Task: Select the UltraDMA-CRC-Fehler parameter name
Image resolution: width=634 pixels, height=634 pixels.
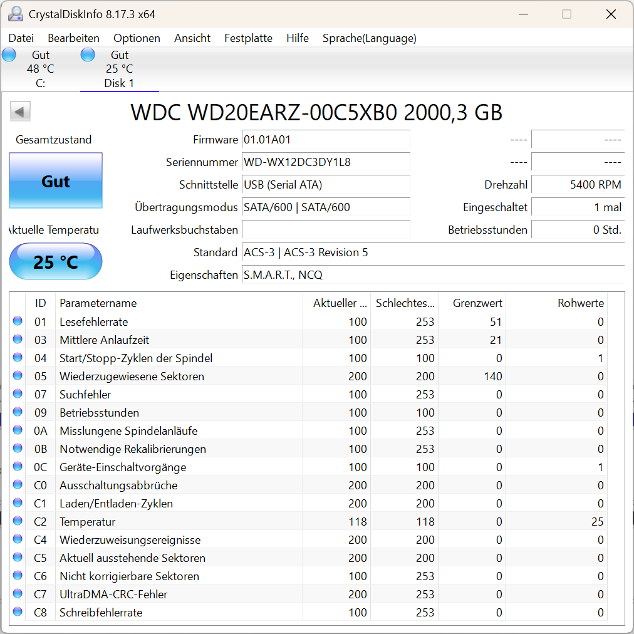Action: [x=113, y=595]
